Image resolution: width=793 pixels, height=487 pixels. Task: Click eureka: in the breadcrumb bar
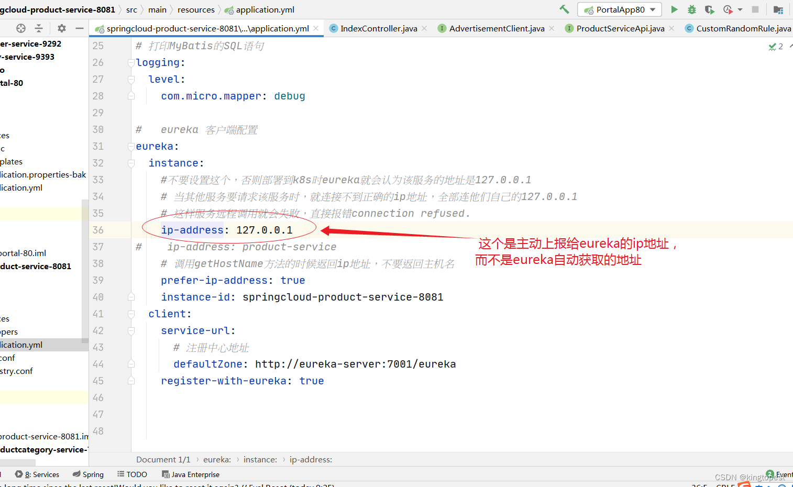pyautogui.click(x=217, y=459)
